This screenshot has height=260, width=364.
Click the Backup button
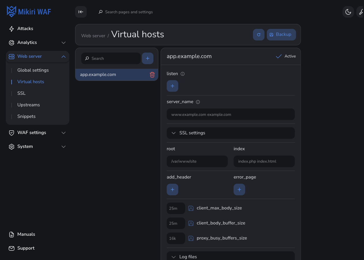(281, 35)
